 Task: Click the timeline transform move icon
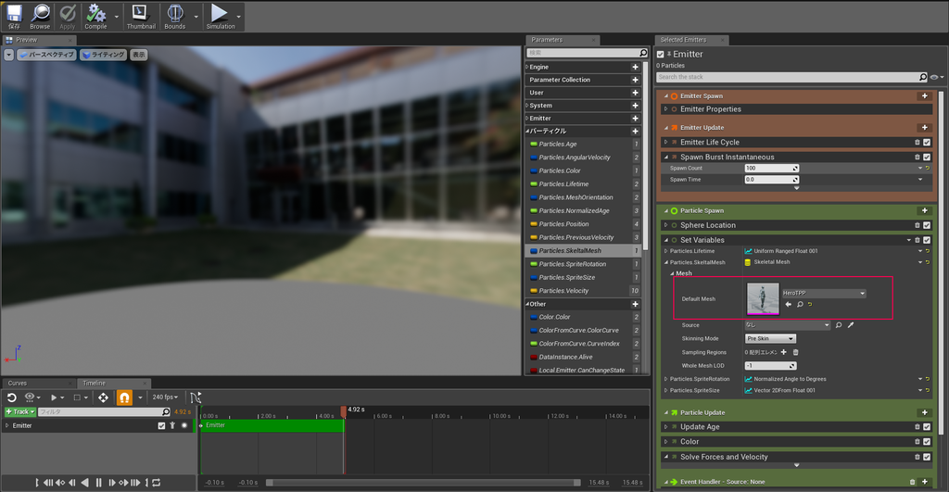point(104,397)
